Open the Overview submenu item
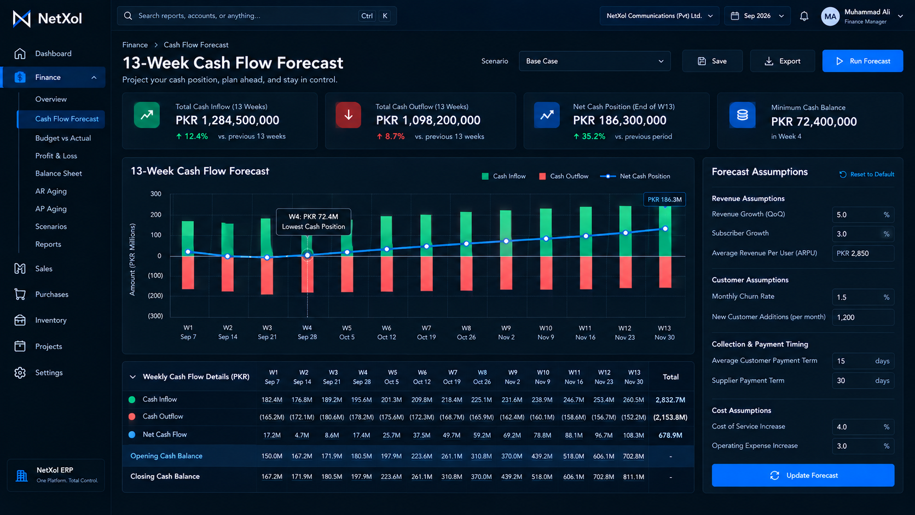Viewport: 915px width, 515px height. click(51, 99)
